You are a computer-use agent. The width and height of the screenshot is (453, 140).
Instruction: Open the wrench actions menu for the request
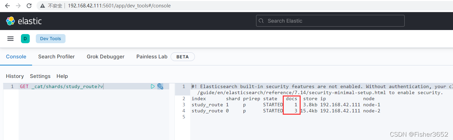click(x=160, y=86)
